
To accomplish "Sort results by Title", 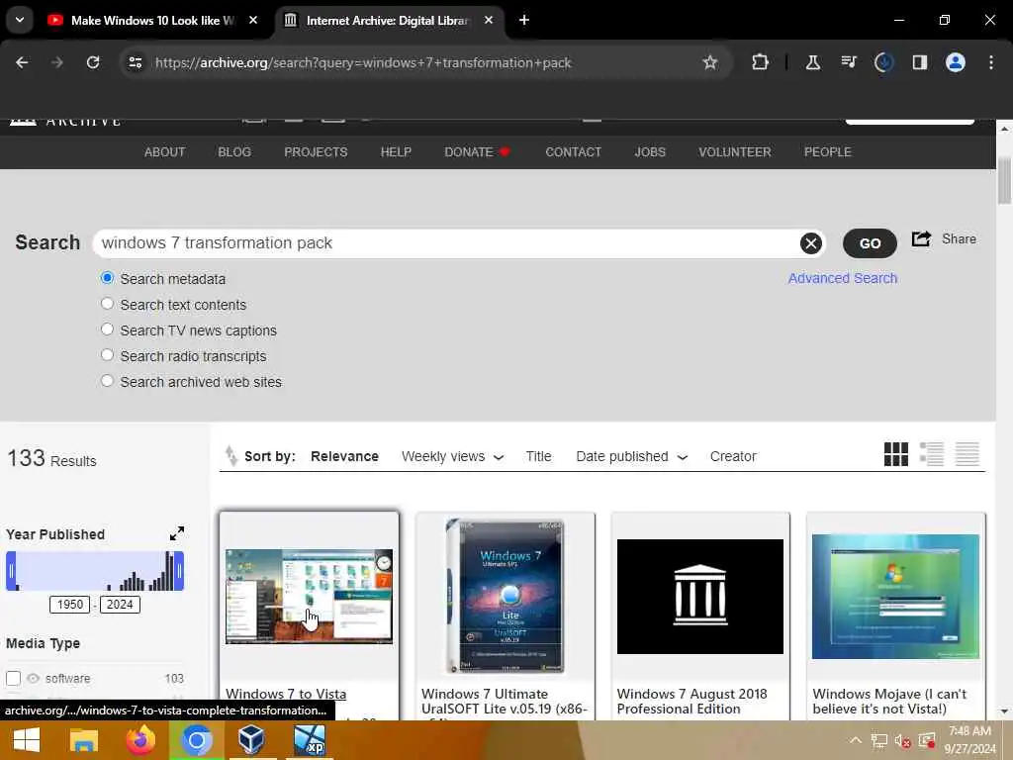I will [538, 456].
